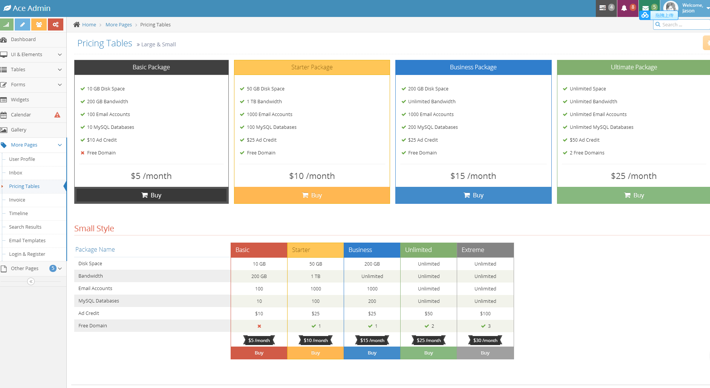Click the More Pages breadcrumb link
The height and width of the screenshot is (388, 710).
[x=119, y=24]
